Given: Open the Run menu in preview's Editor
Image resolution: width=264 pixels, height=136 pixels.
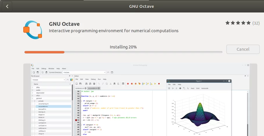Looking at the screenshot, I should pos(99,79).
